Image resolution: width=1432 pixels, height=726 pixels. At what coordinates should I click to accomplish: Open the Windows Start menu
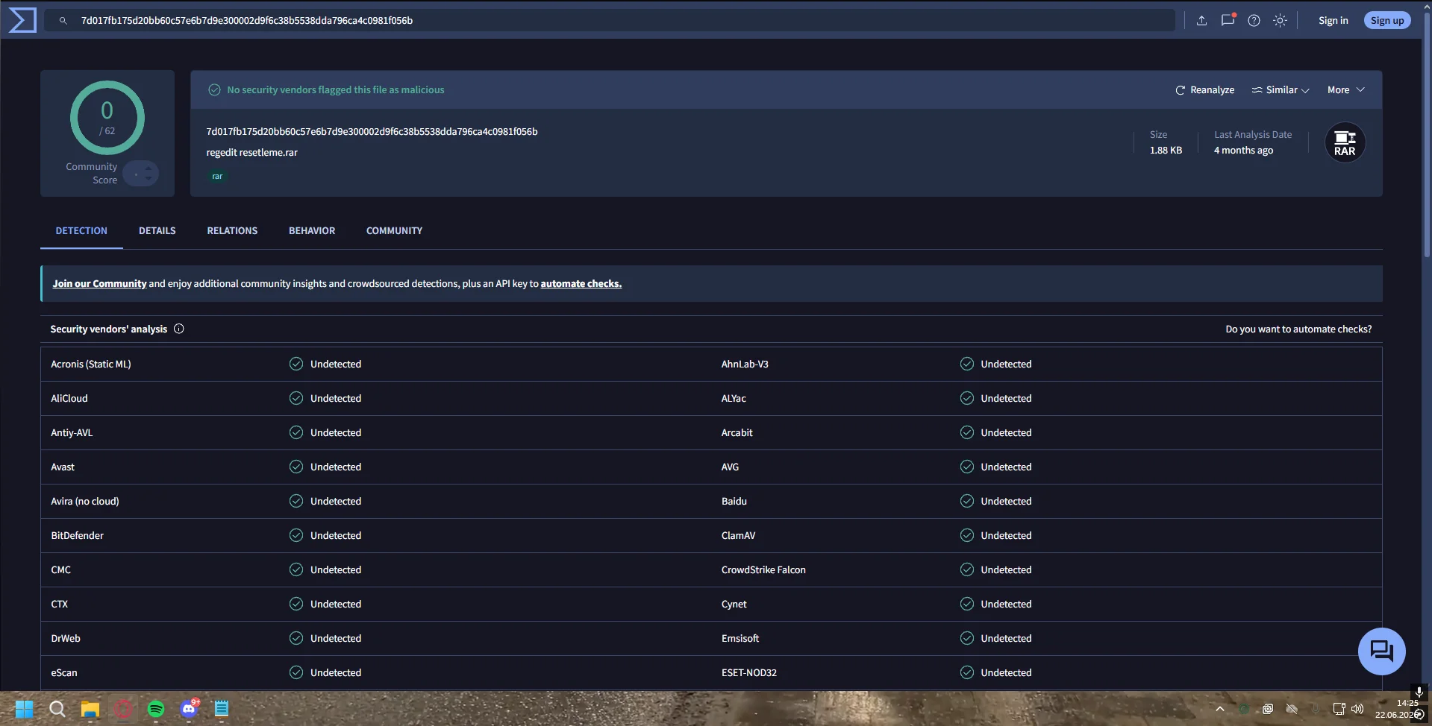coord(24,709)
